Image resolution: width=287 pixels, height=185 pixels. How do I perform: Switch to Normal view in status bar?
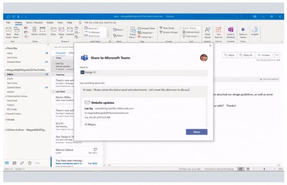click(x=241, y=169)
